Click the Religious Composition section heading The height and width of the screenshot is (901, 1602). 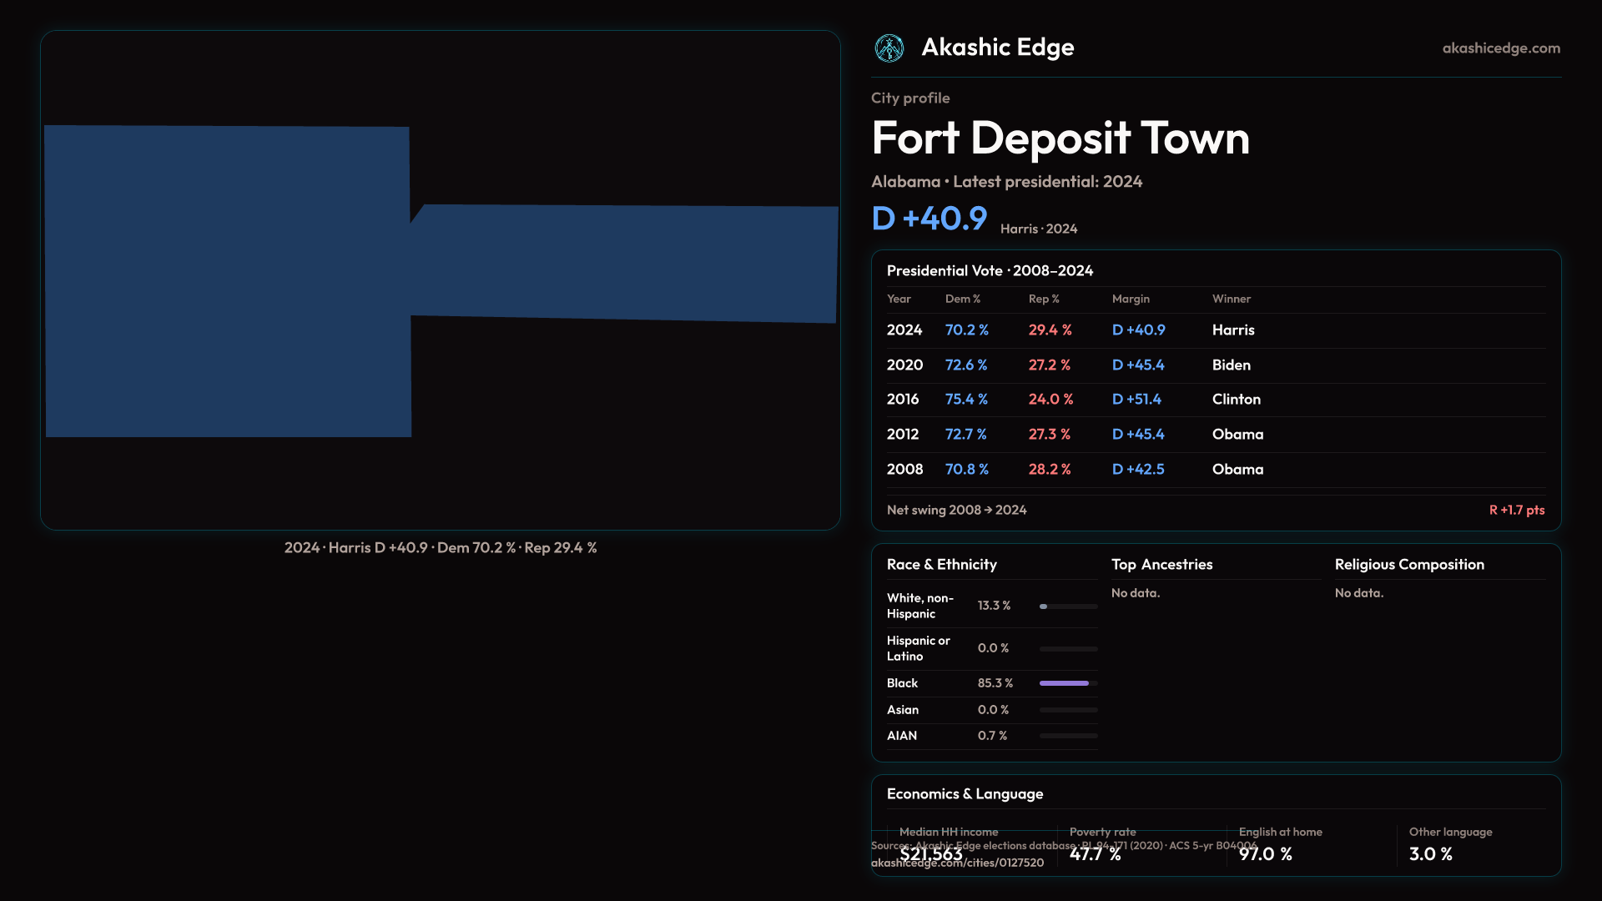1408,565
